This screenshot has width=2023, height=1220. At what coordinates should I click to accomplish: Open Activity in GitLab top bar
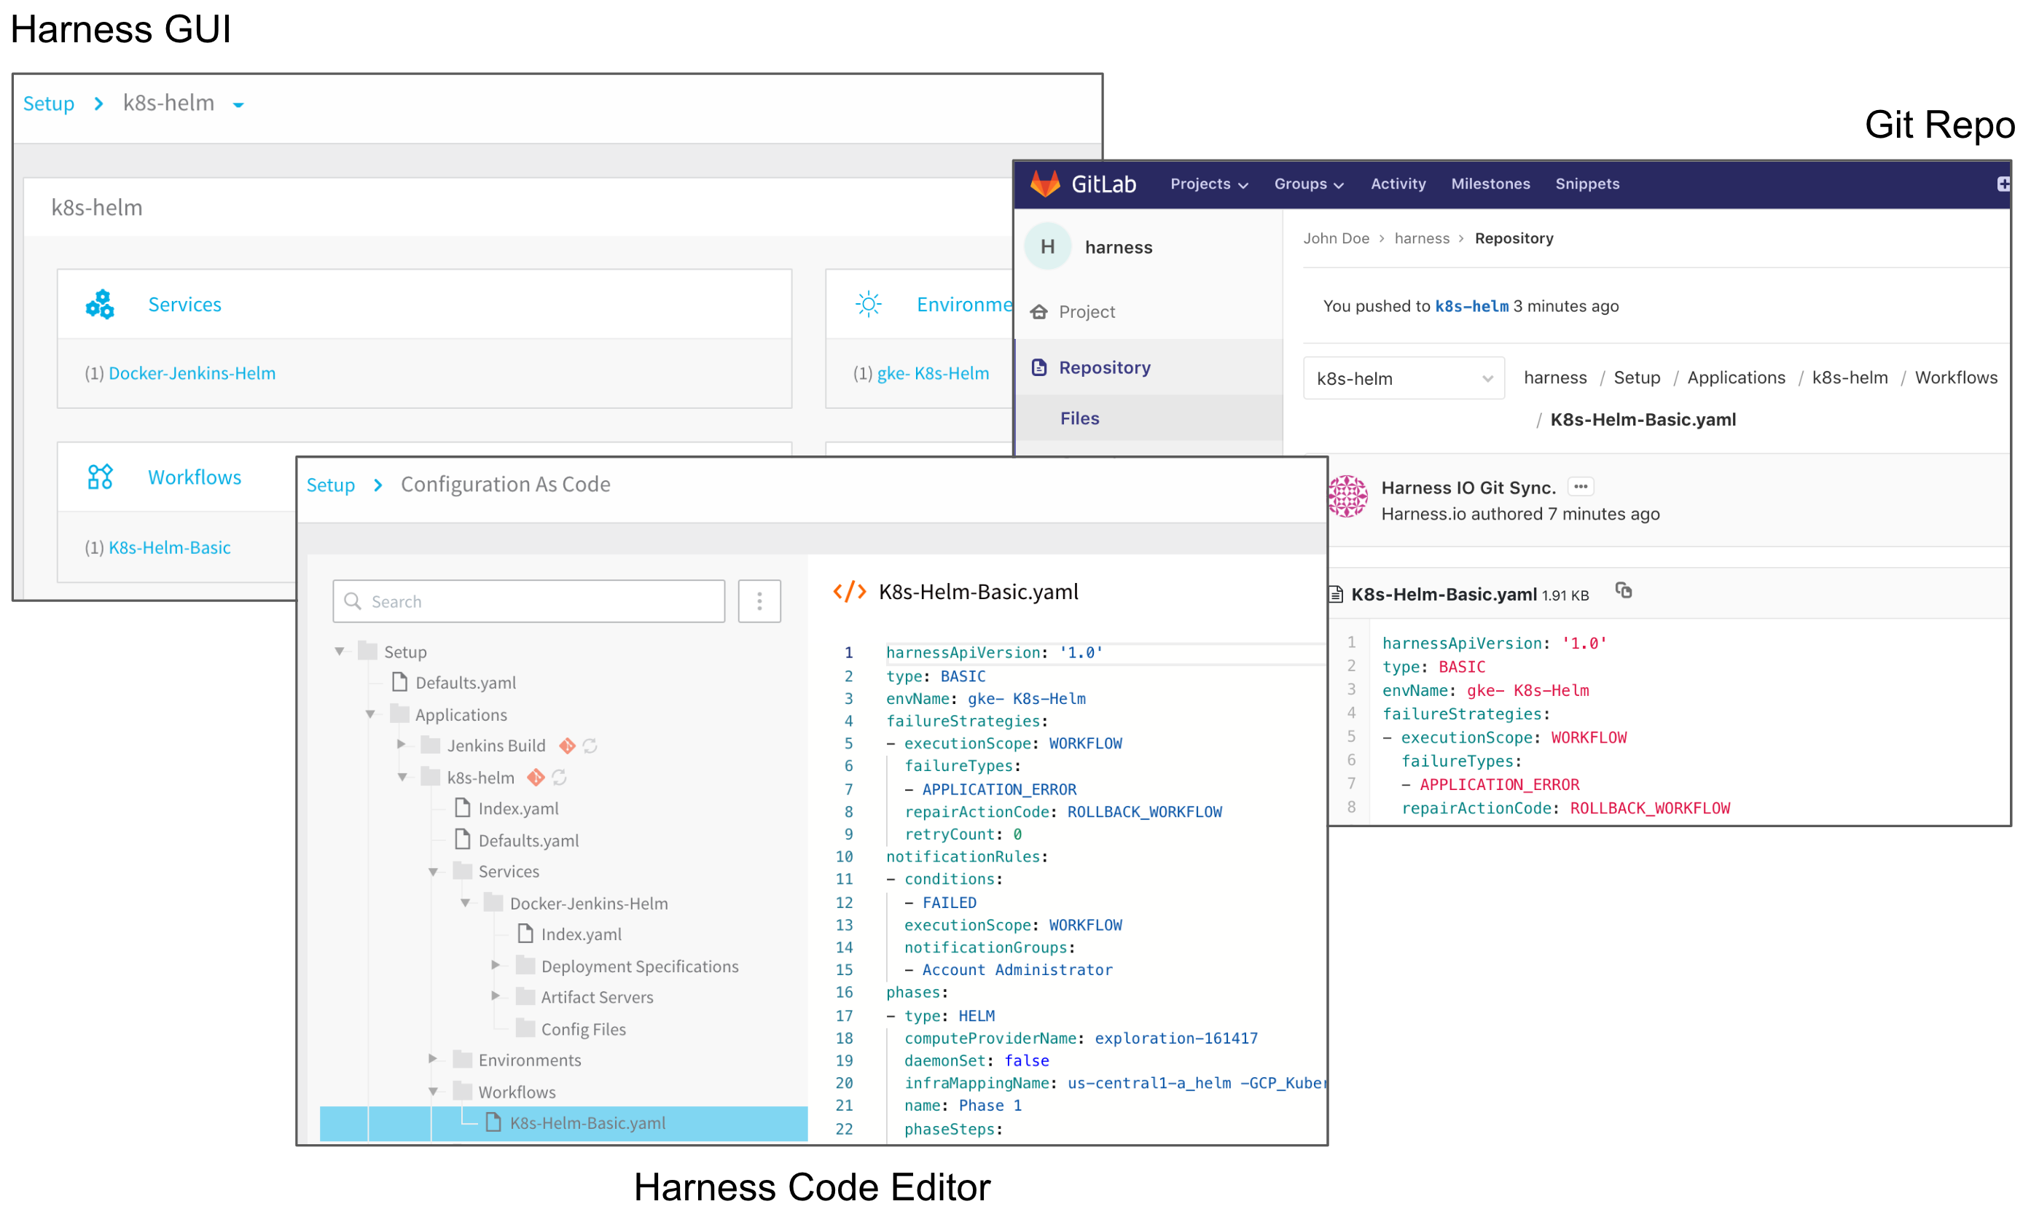pos(1398,184)
